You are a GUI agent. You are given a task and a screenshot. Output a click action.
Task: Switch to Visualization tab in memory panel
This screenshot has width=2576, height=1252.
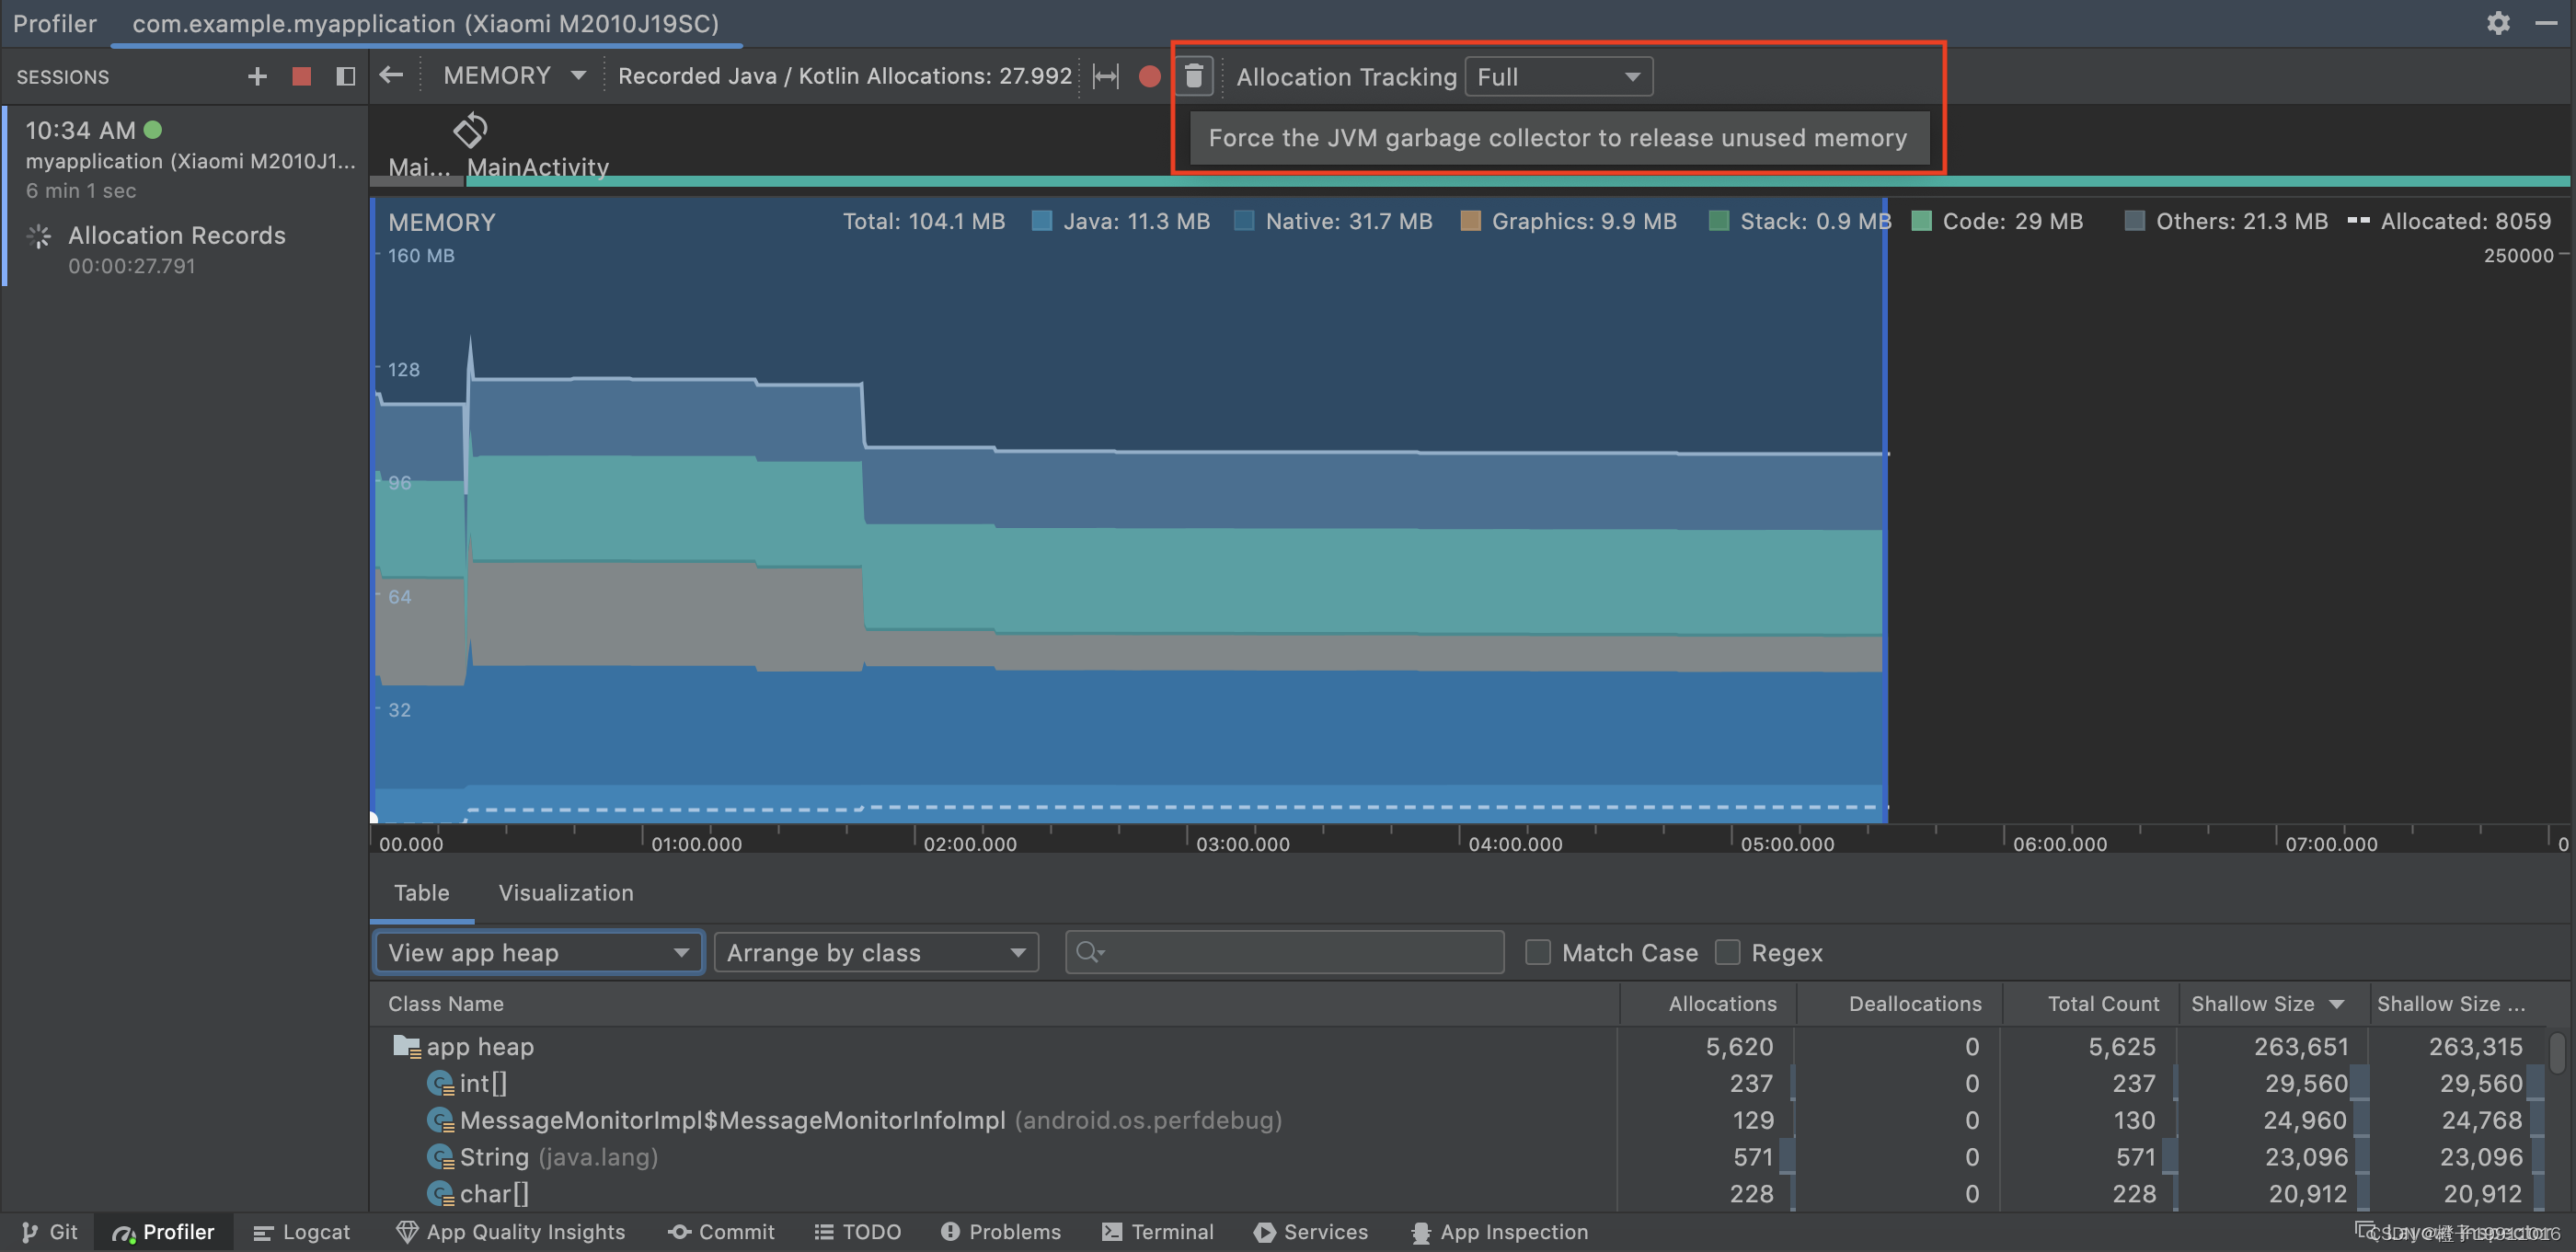[x=565, y=892]
